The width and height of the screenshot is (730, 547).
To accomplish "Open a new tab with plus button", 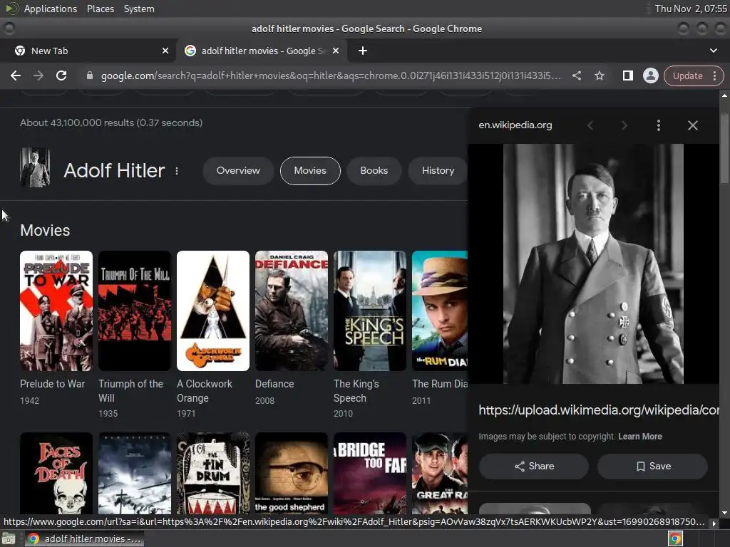I will pos(363,51).
